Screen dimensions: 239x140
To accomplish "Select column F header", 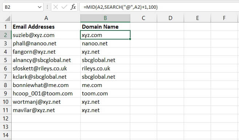I will click(224, 18).
